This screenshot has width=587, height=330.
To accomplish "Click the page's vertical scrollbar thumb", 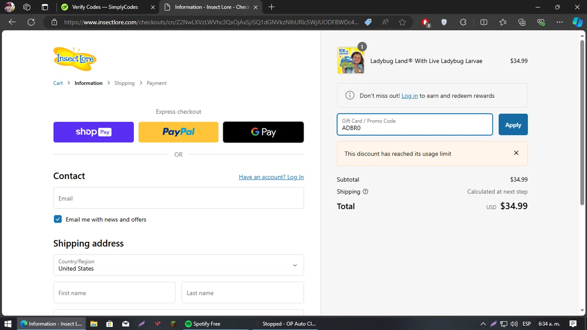I will 582,122.
